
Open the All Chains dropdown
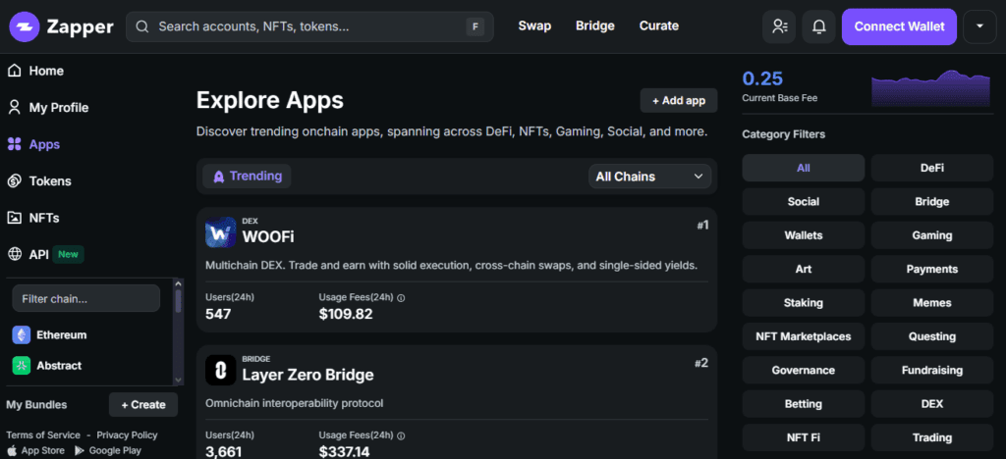click(x=650, y=177)
